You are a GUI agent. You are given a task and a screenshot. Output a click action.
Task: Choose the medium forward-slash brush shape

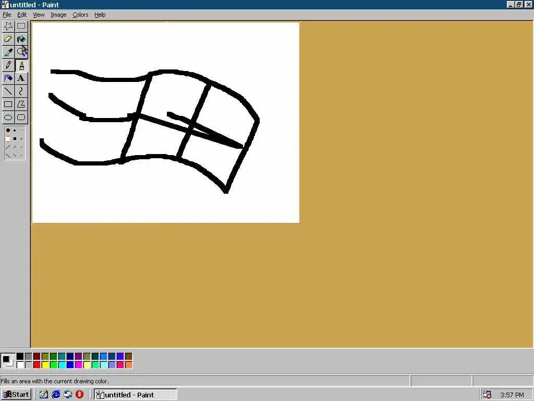(x=15, y=147)
